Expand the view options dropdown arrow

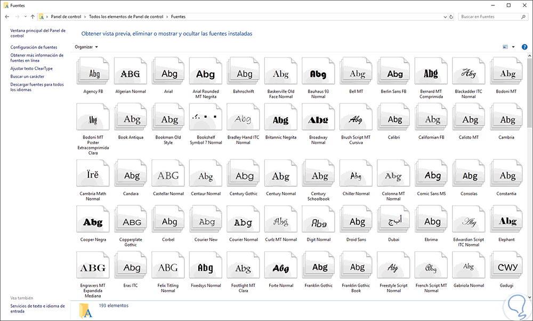point(513,47)
